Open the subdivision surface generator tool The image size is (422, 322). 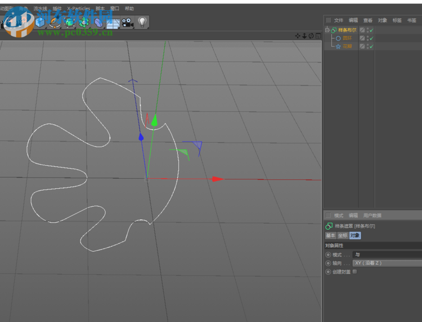tap(69, 22)
